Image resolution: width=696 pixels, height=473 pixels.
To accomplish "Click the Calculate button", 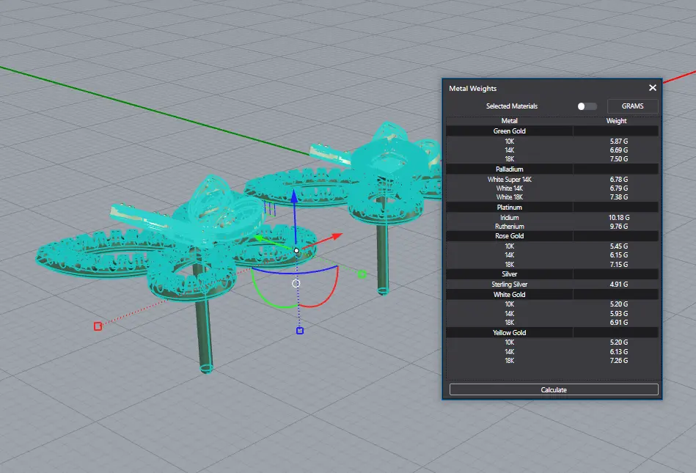I will point(554,389).
